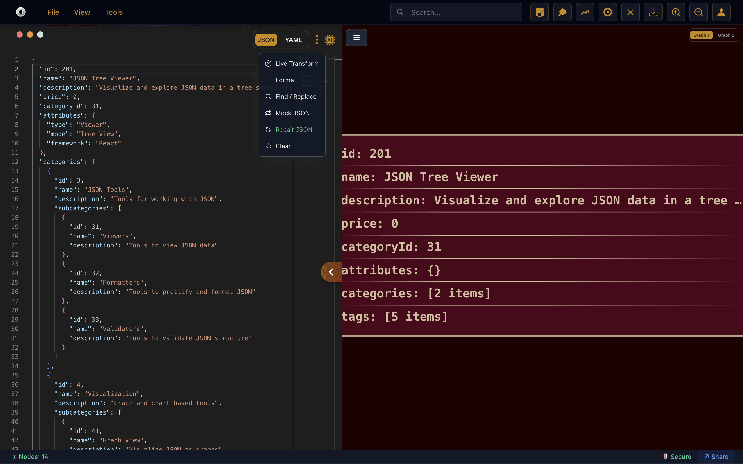Click the editor minimap scrollbar handle
This screenshot has width=743, height=464.
tap(338, 59)
